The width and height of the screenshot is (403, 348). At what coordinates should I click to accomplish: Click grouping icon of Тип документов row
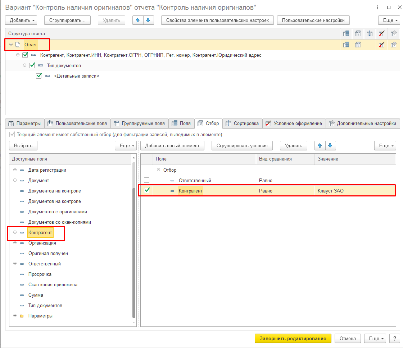[x=40, y=65]
